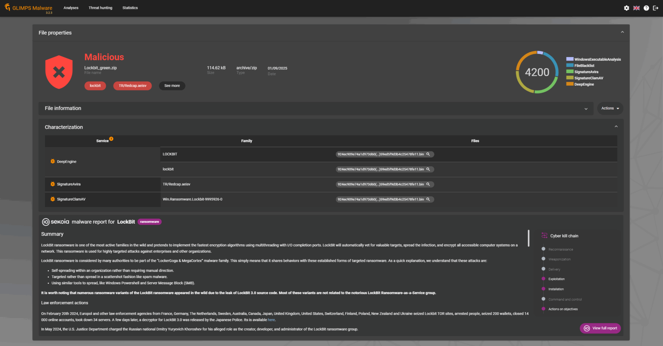Click the 4200 score gauge
The height and width of the screenshot is (346, 663).
click(537, 72)
